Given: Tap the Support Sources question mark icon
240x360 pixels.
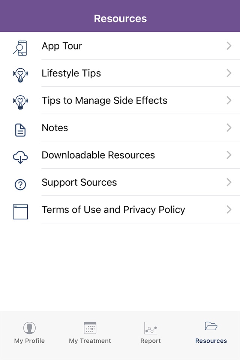Looking at the screenshot, I should [x=20, y=184].
